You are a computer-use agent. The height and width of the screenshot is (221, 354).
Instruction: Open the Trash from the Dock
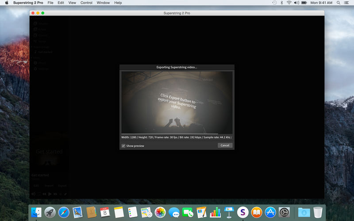pos(318,212)
